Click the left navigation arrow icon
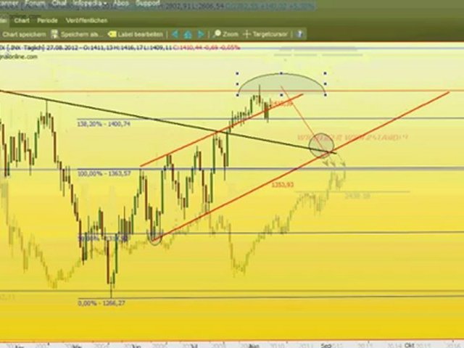Viewport: 464px width, 348px height. tap(175, 33)
